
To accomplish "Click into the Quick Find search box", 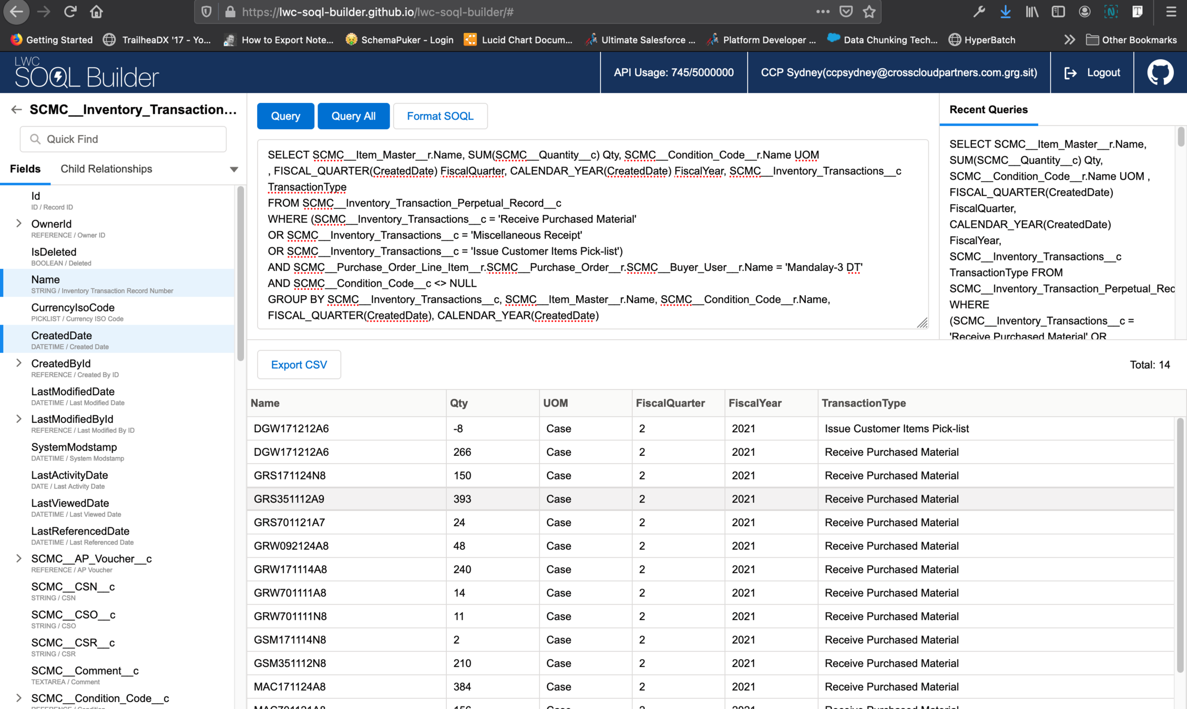I will point(124,139).
